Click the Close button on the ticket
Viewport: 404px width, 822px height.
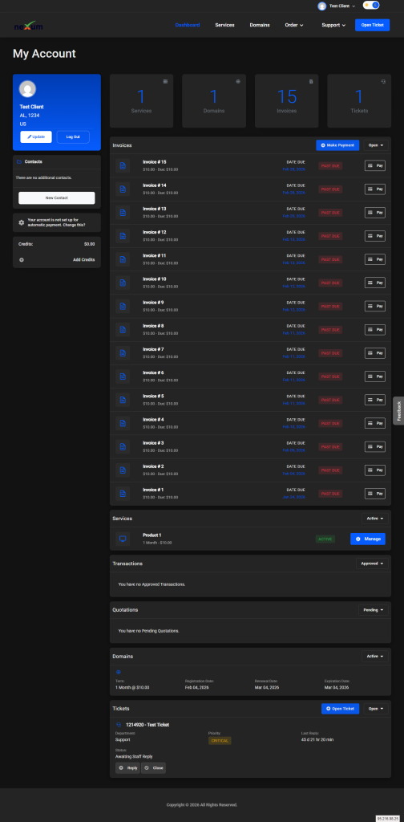coord(153,768)
